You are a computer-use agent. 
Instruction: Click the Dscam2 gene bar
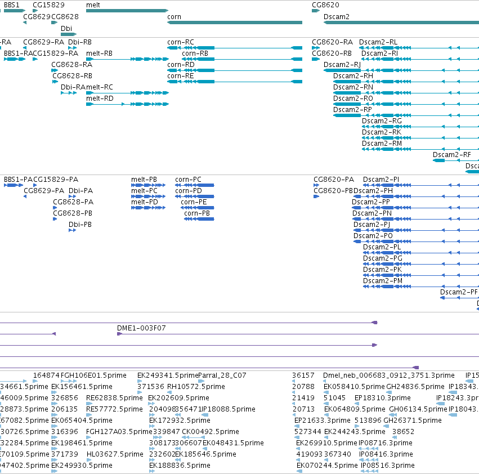click(x=401, y=23)
